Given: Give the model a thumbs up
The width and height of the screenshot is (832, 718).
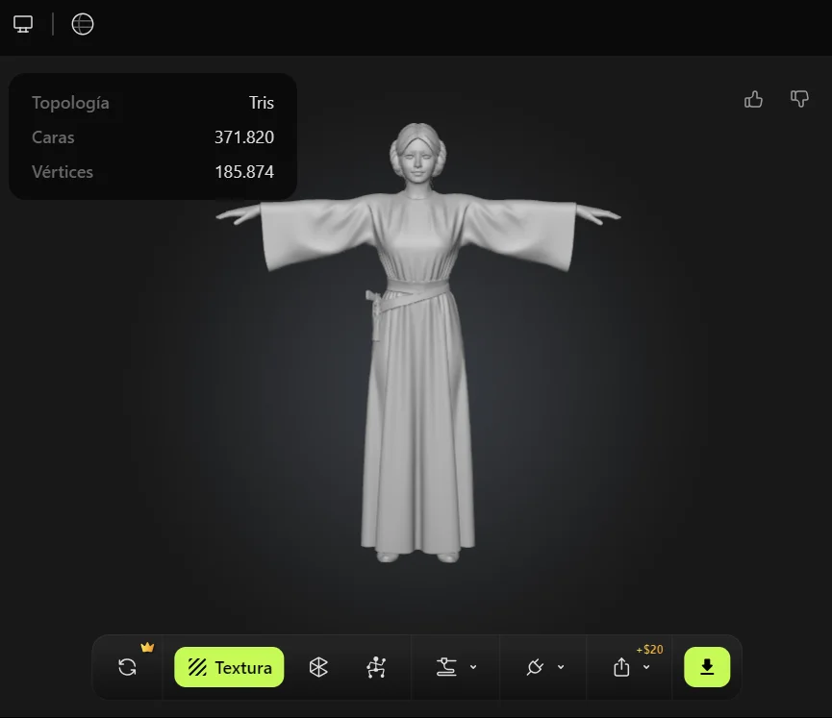Looking at the screenshot, I should coord(753,99).
